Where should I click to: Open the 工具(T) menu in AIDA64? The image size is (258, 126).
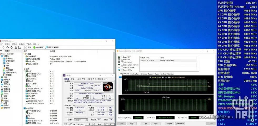[x=29, y=44]
